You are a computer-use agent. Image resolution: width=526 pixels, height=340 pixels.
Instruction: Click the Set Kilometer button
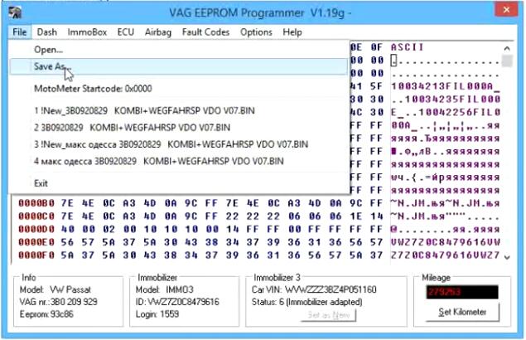point(462,312)
